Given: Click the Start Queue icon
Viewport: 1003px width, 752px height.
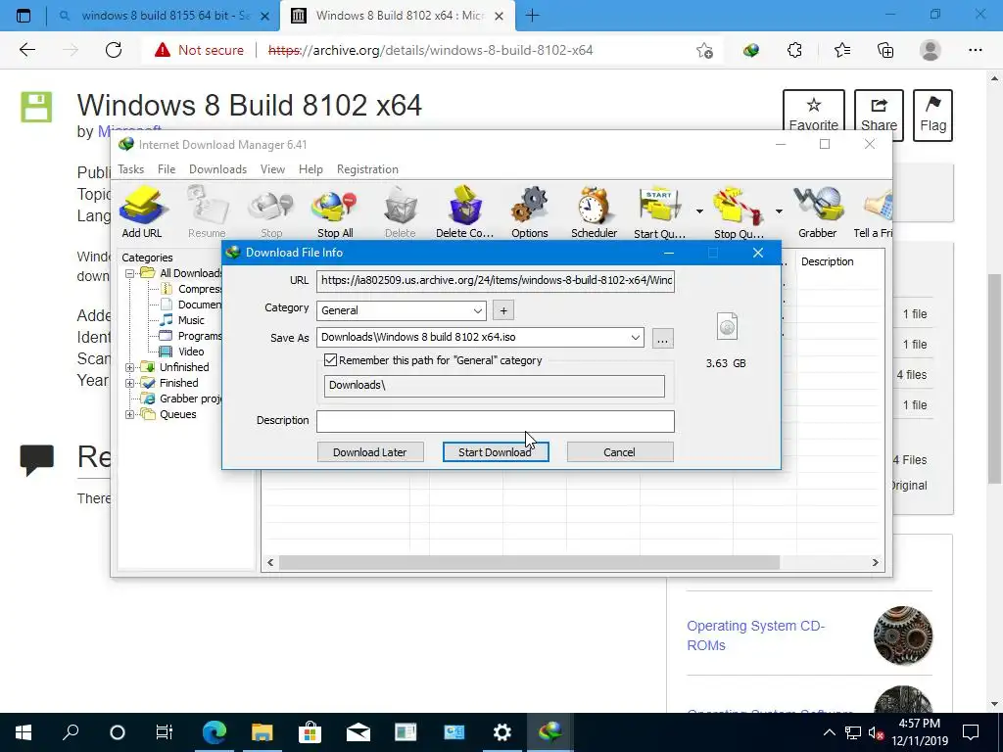Looking at the screenshot, I should point(659,212).
